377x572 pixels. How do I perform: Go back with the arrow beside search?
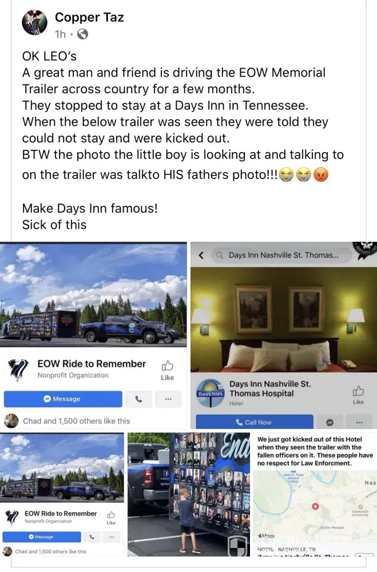click(x=201, y=255)
